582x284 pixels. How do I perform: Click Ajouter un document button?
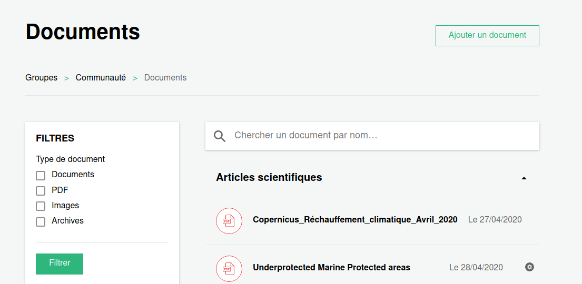(487, 36)
